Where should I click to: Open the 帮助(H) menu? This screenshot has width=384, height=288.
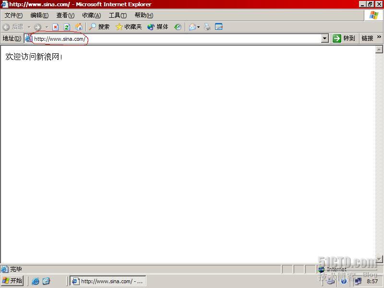(x=144, y=15)
